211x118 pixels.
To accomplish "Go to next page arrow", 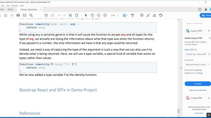I will [52, 15].
